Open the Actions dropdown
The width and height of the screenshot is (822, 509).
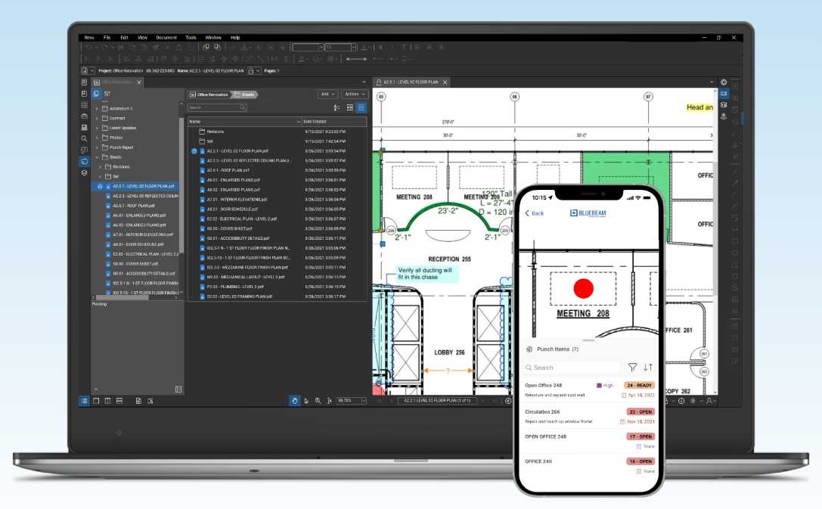[x=354, y=95]
